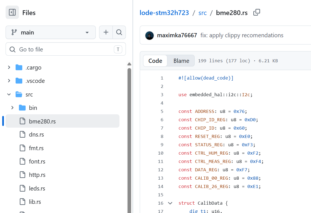Select line number 5
The width and height of the screenshot is (311, 213).
click(x=162, y=111)
